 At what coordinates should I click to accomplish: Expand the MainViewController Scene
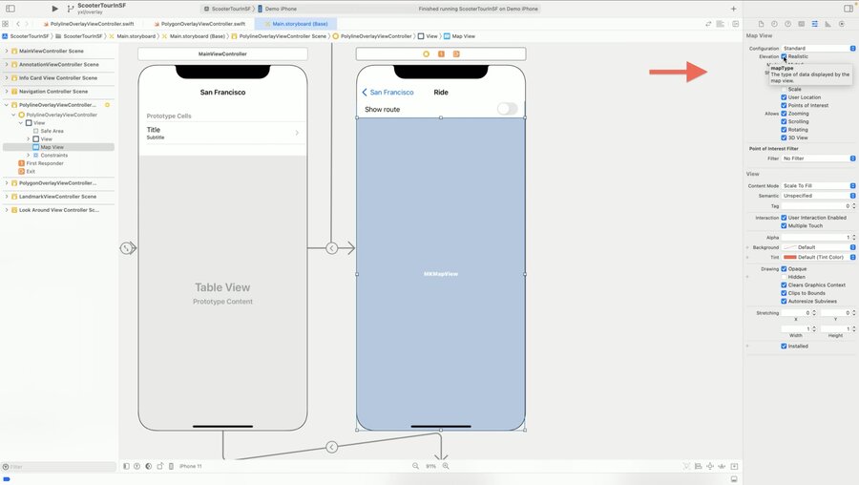tap(7, 51)
